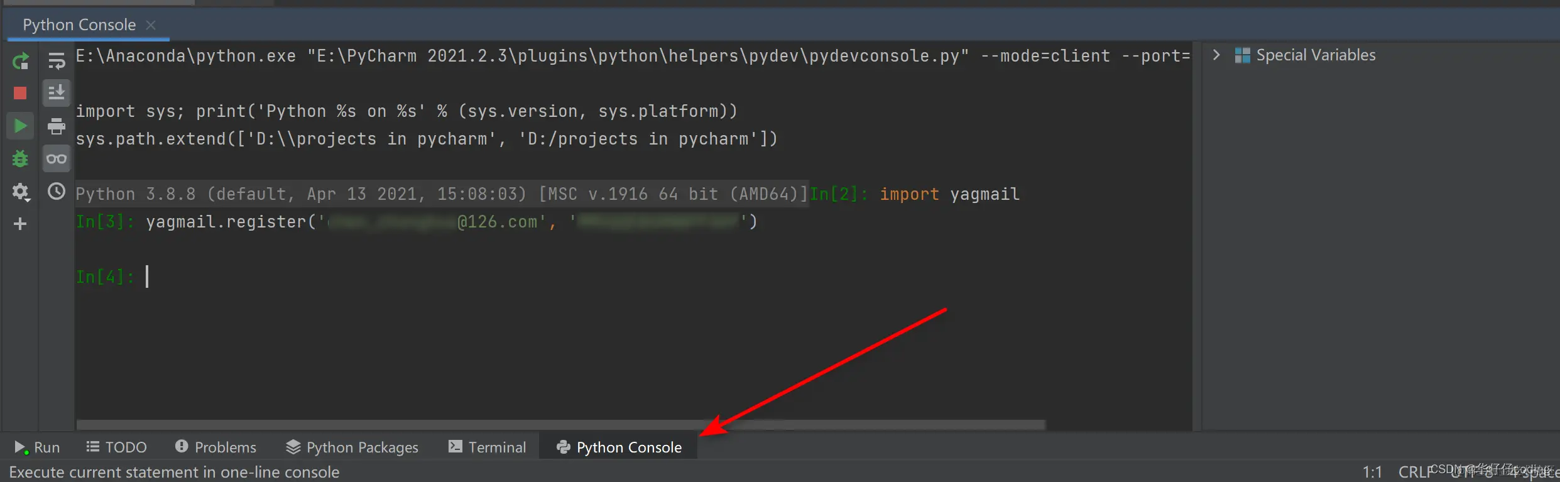Click the 1:1 cursor position indicator
Image resolution: width=1560 pixels, height=482 pixels.
coord(1372,473)
